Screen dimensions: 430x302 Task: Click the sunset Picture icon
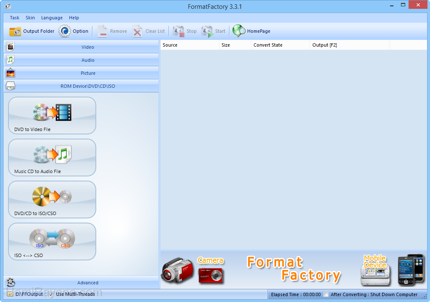point(11,73)
